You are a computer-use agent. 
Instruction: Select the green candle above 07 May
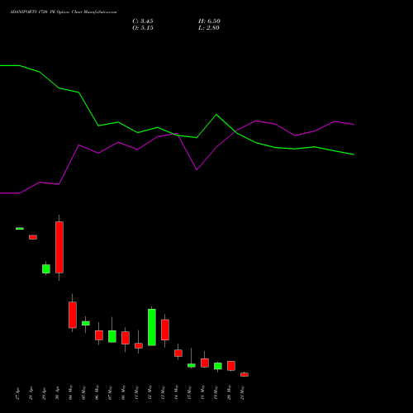pos(112,336)
